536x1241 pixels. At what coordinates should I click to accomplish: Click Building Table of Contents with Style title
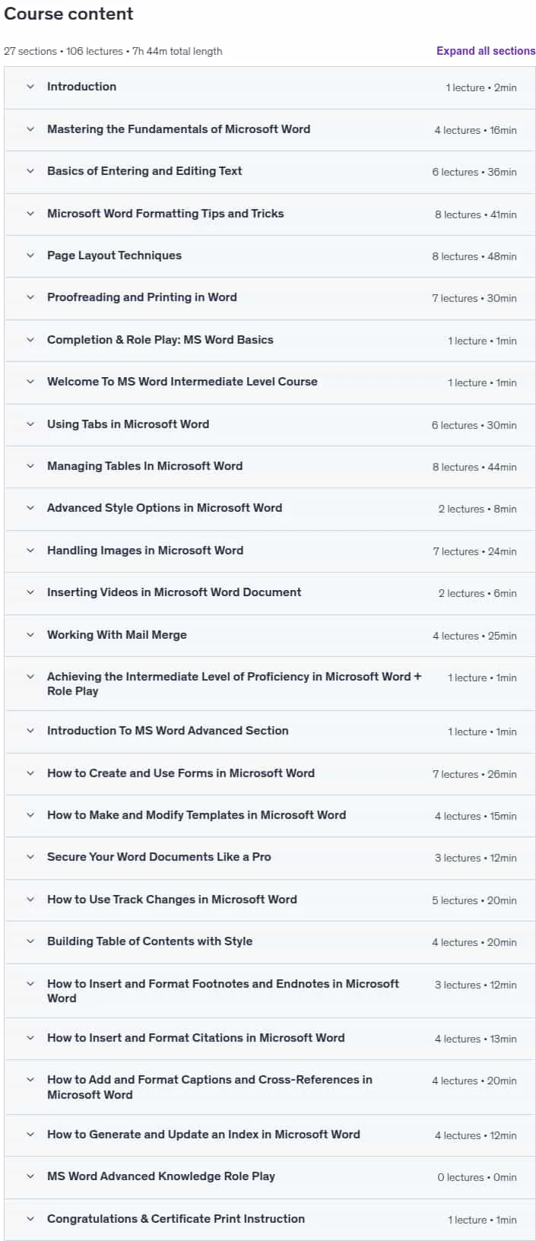coord(150,941)
